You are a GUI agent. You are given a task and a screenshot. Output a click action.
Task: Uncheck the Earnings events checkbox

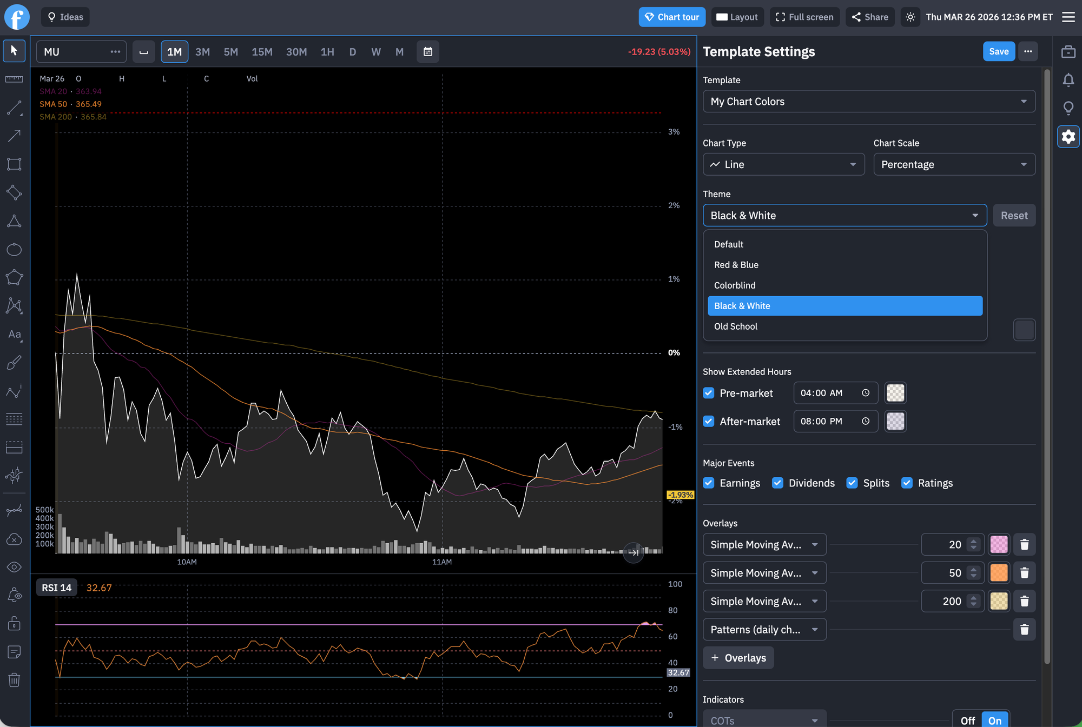709,483
